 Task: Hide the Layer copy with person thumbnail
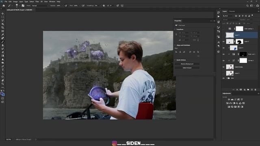point(223,67)
